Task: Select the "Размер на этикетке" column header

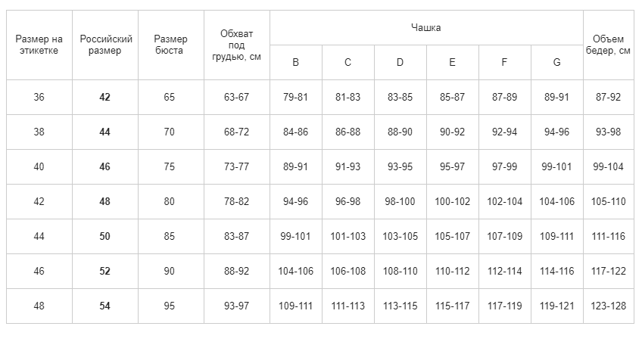Action: [39, 45]
